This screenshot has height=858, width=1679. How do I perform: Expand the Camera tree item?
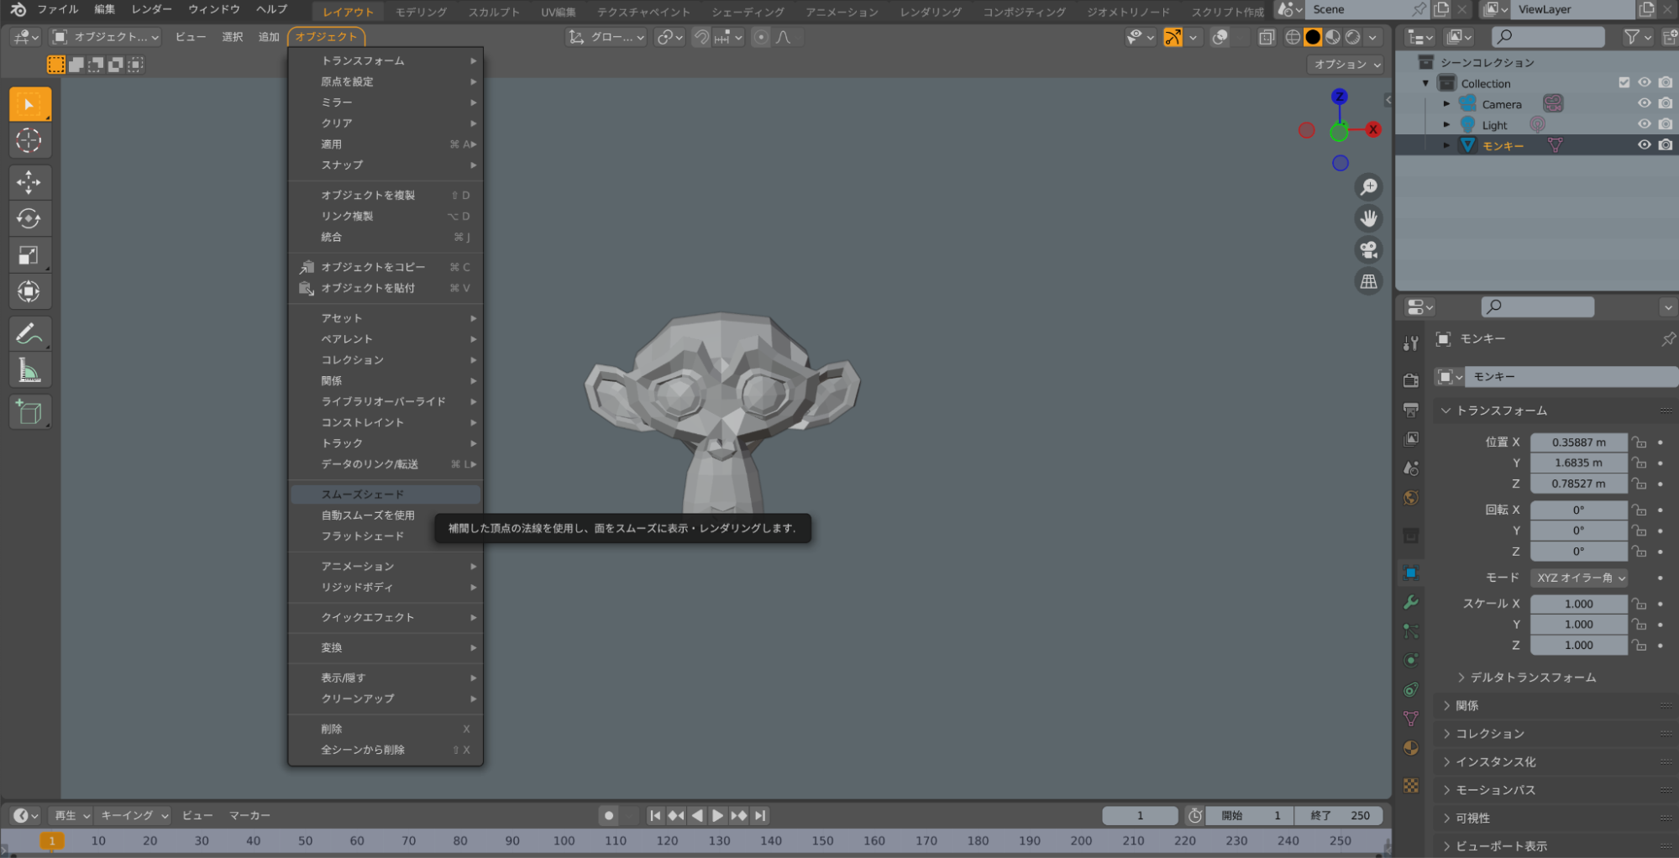pos(1446,103)
